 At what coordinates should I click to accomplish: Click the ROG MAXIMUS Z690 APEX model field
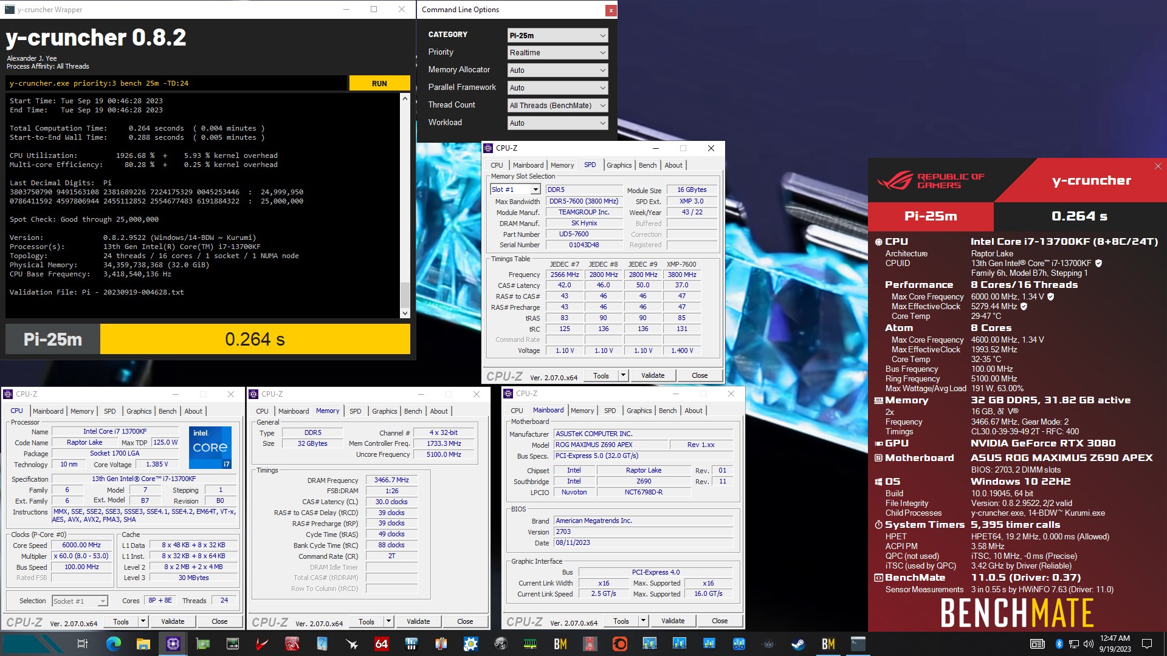tap(610, 445)
